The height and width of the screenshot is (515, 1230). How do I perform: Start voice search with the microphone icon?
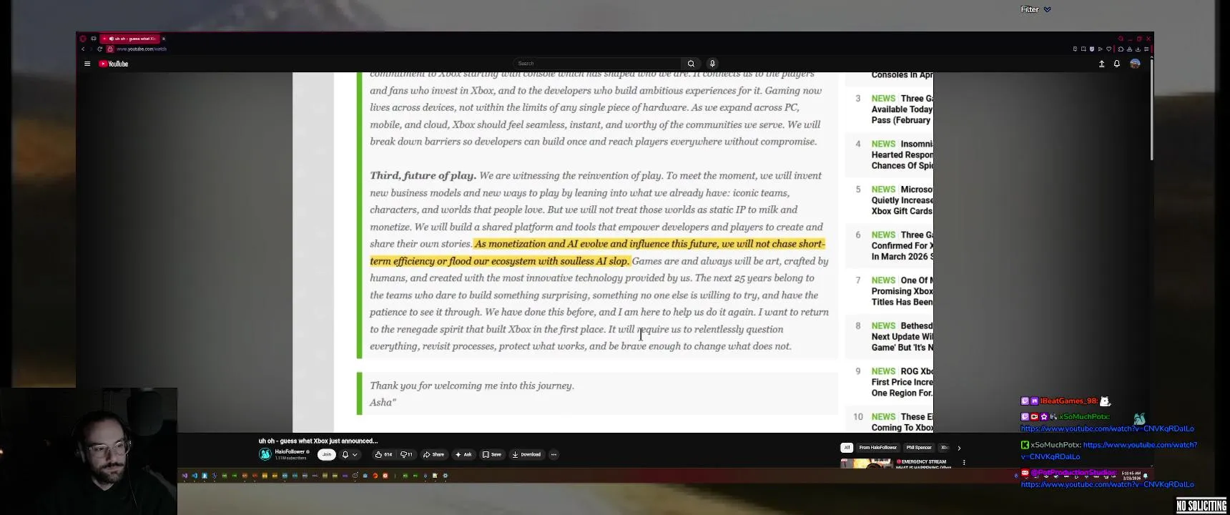[712, 64]
